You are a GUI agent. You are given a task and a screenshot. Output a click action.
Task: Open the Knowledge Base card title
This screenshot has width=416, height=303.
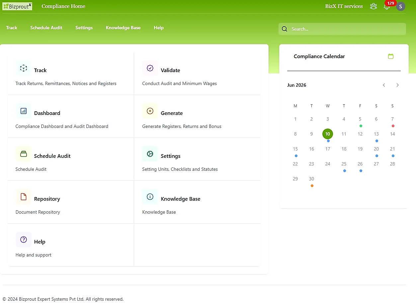(x=181, y=199)
